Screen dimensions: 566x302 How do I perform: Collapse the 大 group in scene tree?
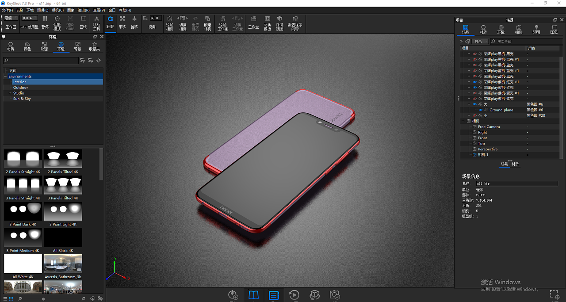click(469, 104)
